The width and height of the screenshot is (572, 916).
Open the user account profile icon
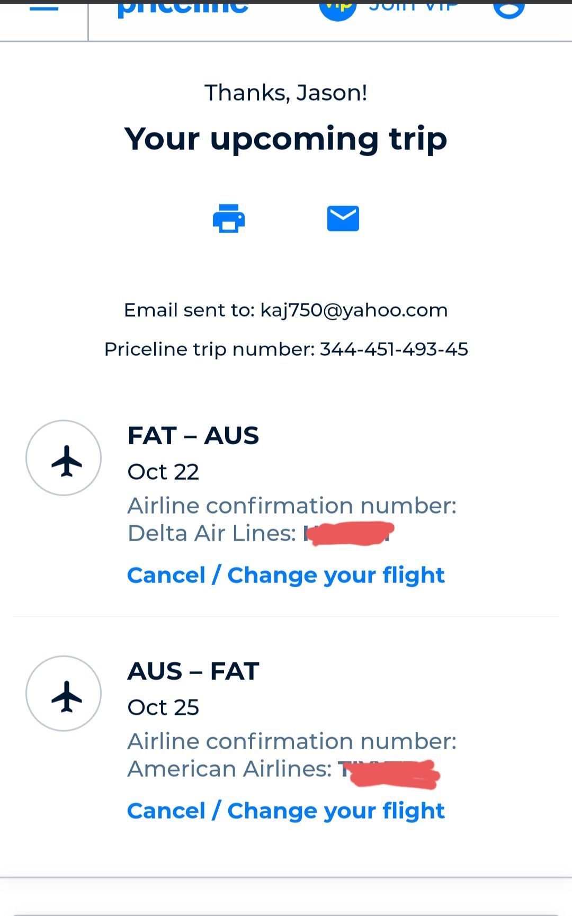(x=508, y=8)
